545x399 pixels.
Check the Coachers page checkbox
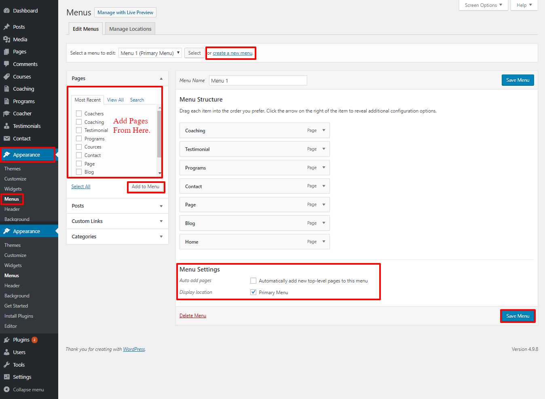click(x=79, y=114)
